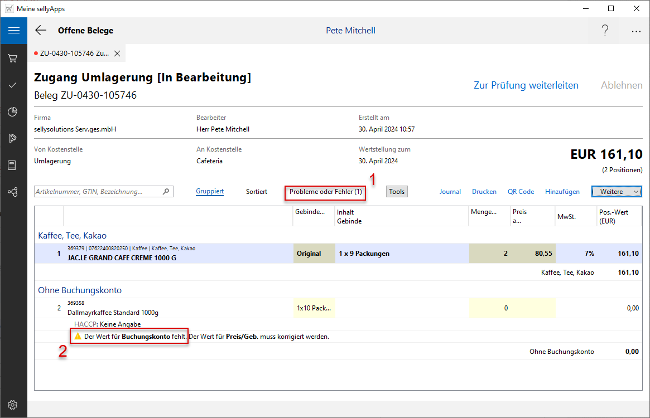This screenshot has height=418, width=650.
Task: Open the hamburger navigation menu
Action: pyautogui.click(x=13, y=31)
